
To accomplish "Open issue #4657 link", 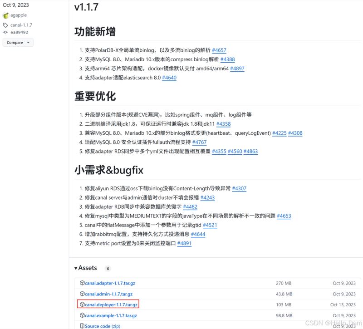I will pos(219,50).
